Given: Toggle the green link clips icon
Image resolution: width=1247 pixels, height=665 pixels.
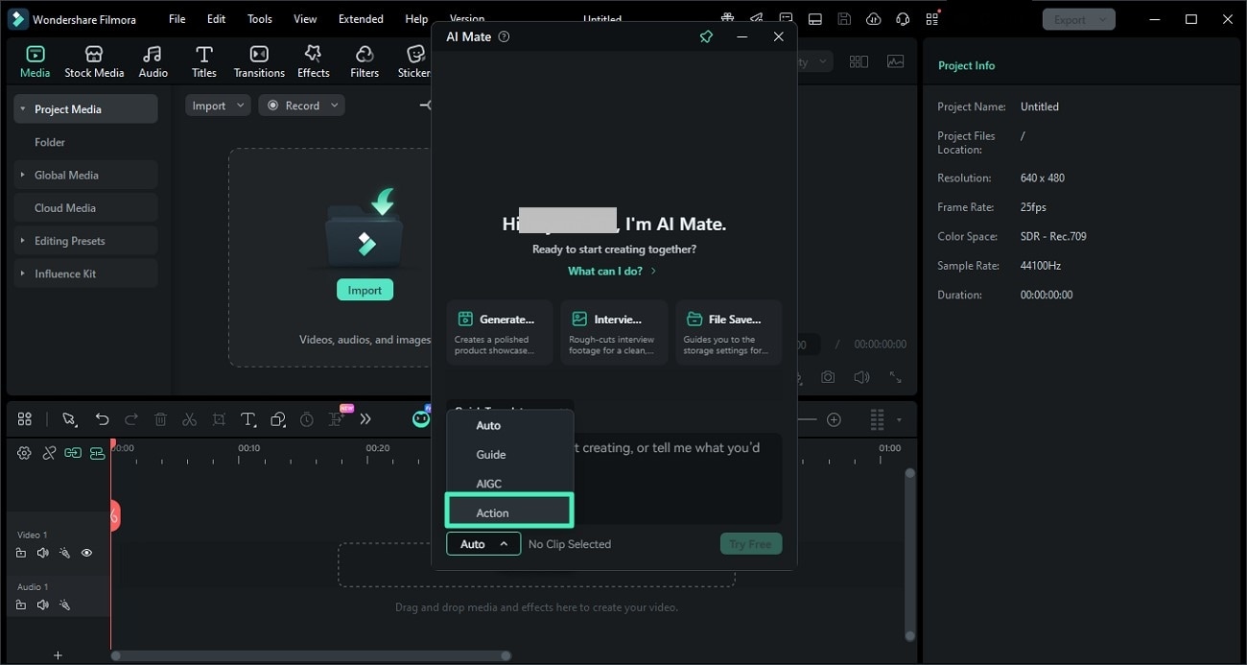Looking at the screenshot, I should click(x=73, y=453).
